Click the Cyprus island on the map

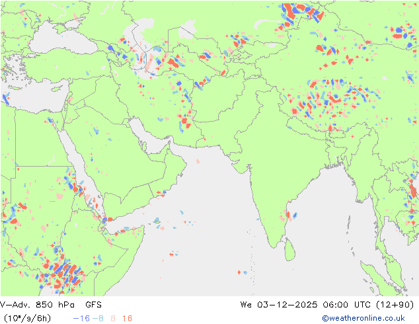point(57,88)
